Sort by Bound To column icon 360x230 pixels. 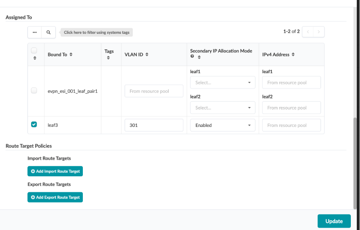tap(71, 55)
